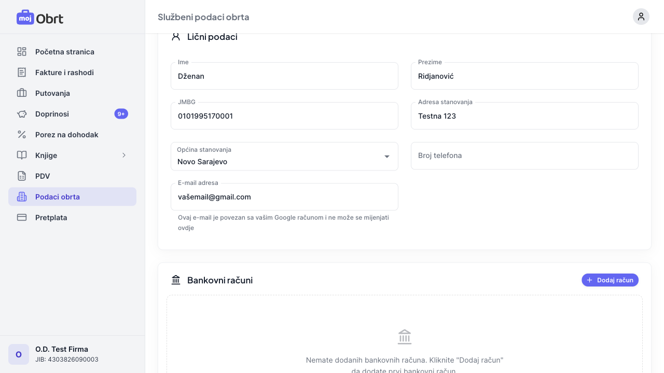The width and height of the screenshot is (664, 373).
Task: Open the Općina stanovanja dropdown
Action: (x=284, y=156)
